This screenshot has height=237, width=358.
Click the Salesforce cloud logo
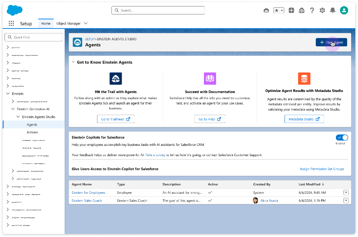(14, 10)
